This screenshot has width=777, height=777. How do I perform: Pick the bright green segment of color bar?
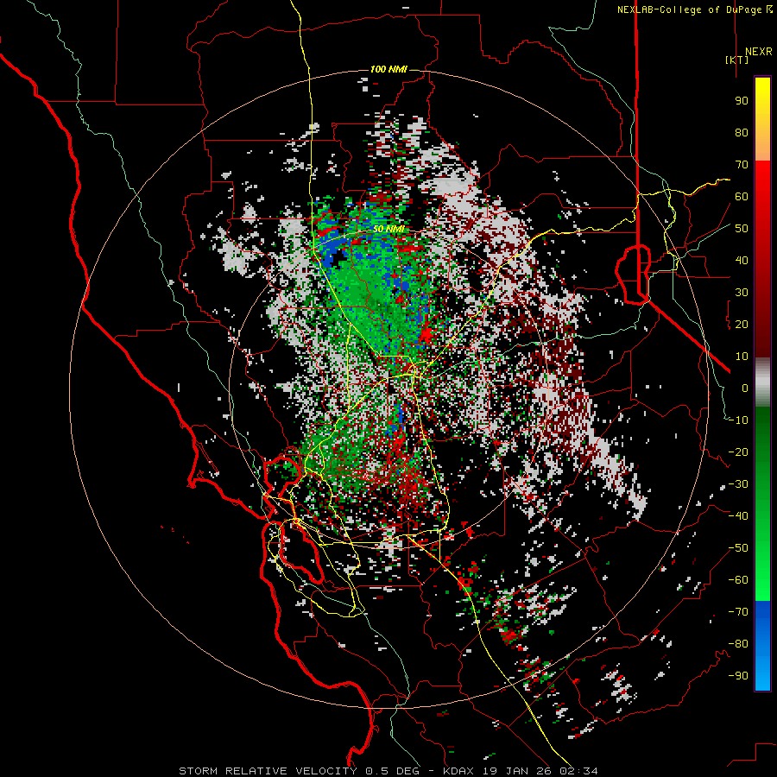click(x=762, y=570)
